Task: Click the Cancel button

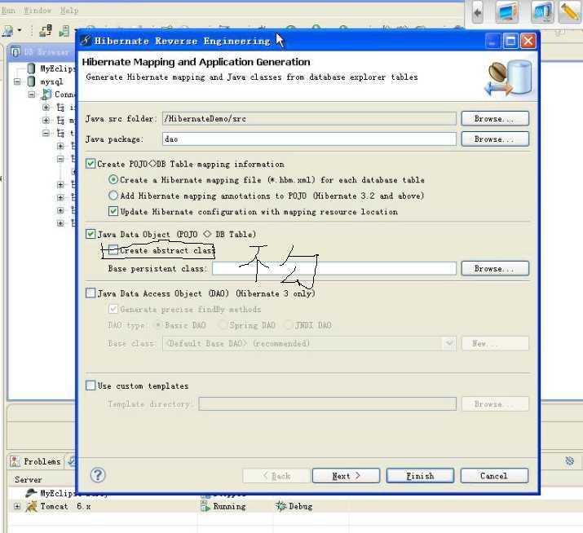Action: tap(494, 476)
